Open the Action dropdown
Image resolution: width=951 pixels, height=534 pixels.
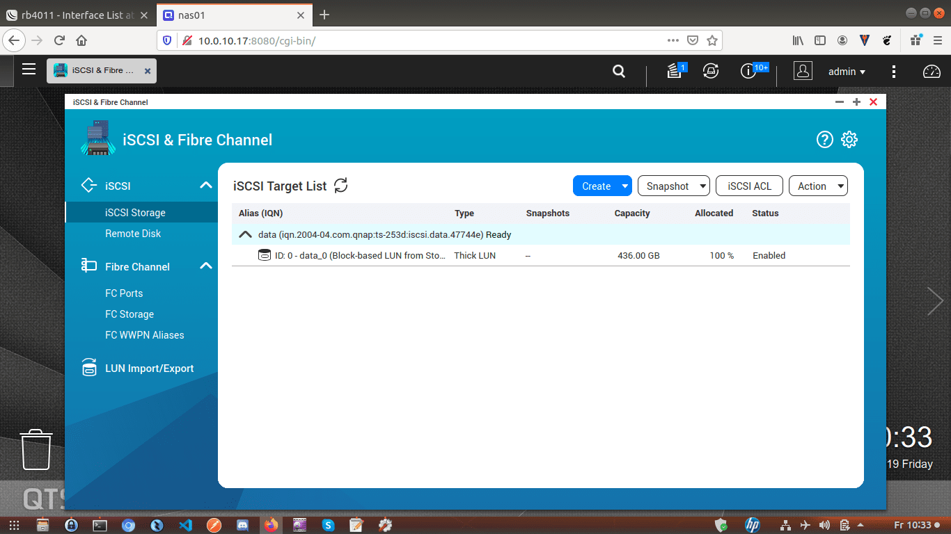(818, 186)
